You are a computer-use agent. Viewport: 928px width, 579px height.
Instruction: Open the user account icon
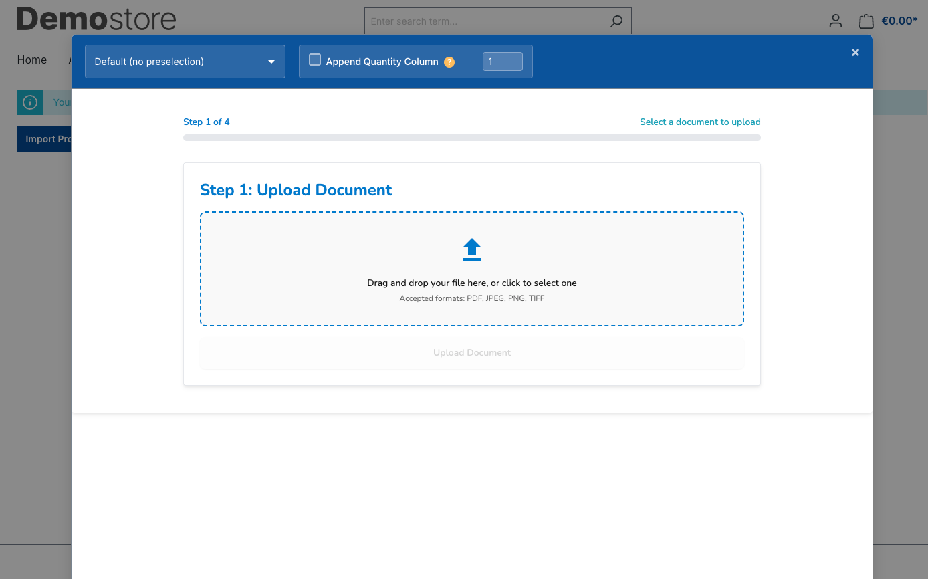[835, 21]
